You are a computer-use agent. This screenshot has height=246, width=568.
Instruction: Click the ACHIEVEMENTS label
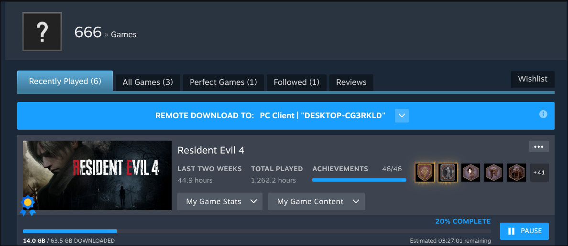340,169
